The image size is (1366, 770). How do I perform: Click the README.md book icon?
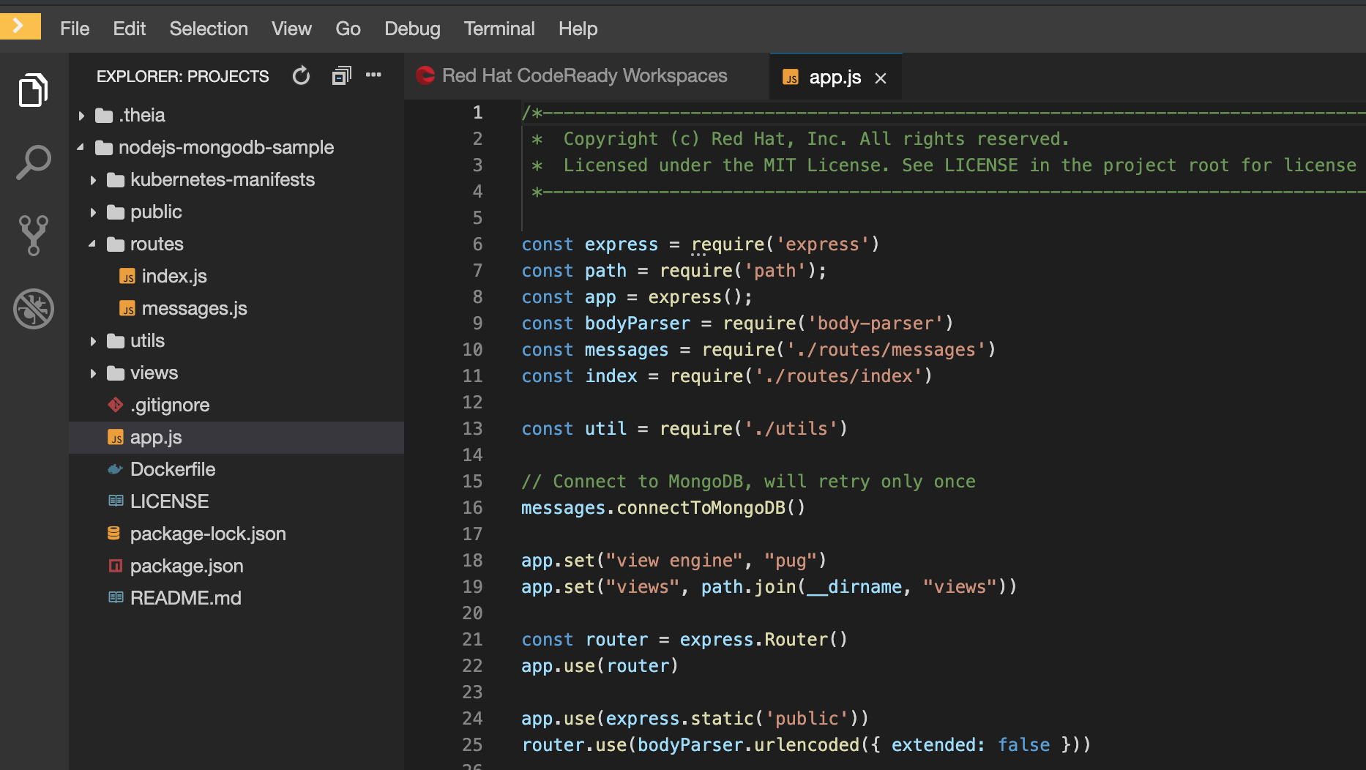[116, 598]
